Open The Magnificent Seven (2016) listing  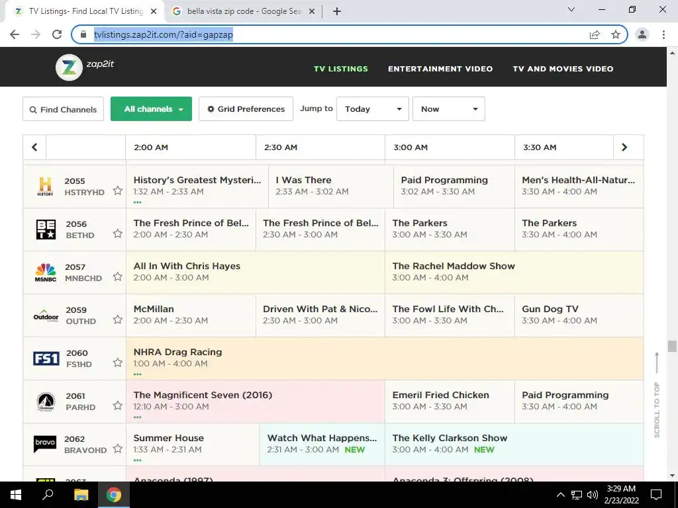[255, 402]
